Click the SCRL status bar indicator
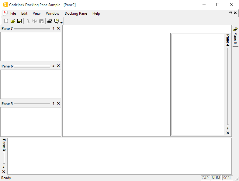Image resolution: width=239 pixels, height=181 pixels. (227, 178)
